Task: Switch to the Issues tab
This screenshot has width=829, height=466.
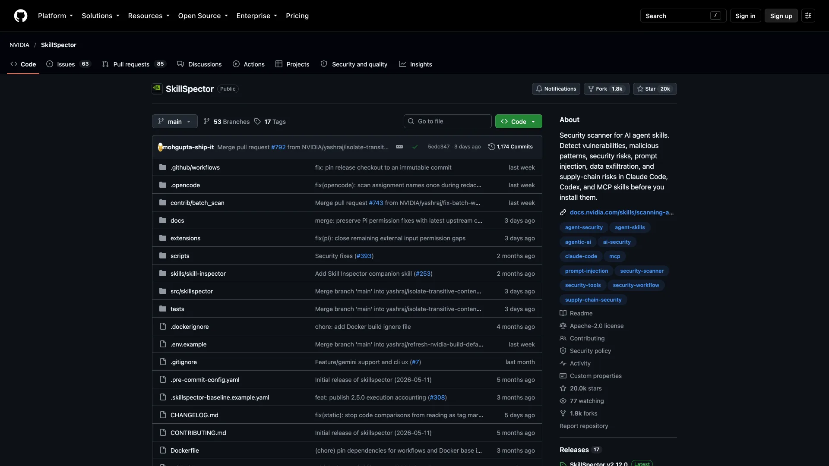Action: point(69,64)
